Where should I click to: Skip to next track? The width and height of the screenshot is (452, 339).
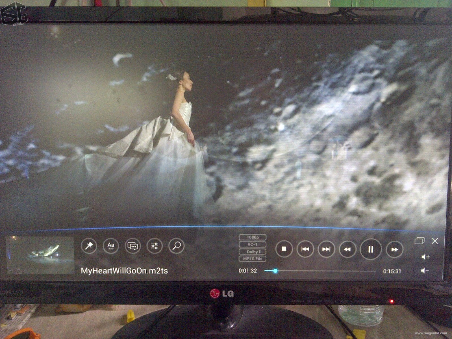coord(326,249)
